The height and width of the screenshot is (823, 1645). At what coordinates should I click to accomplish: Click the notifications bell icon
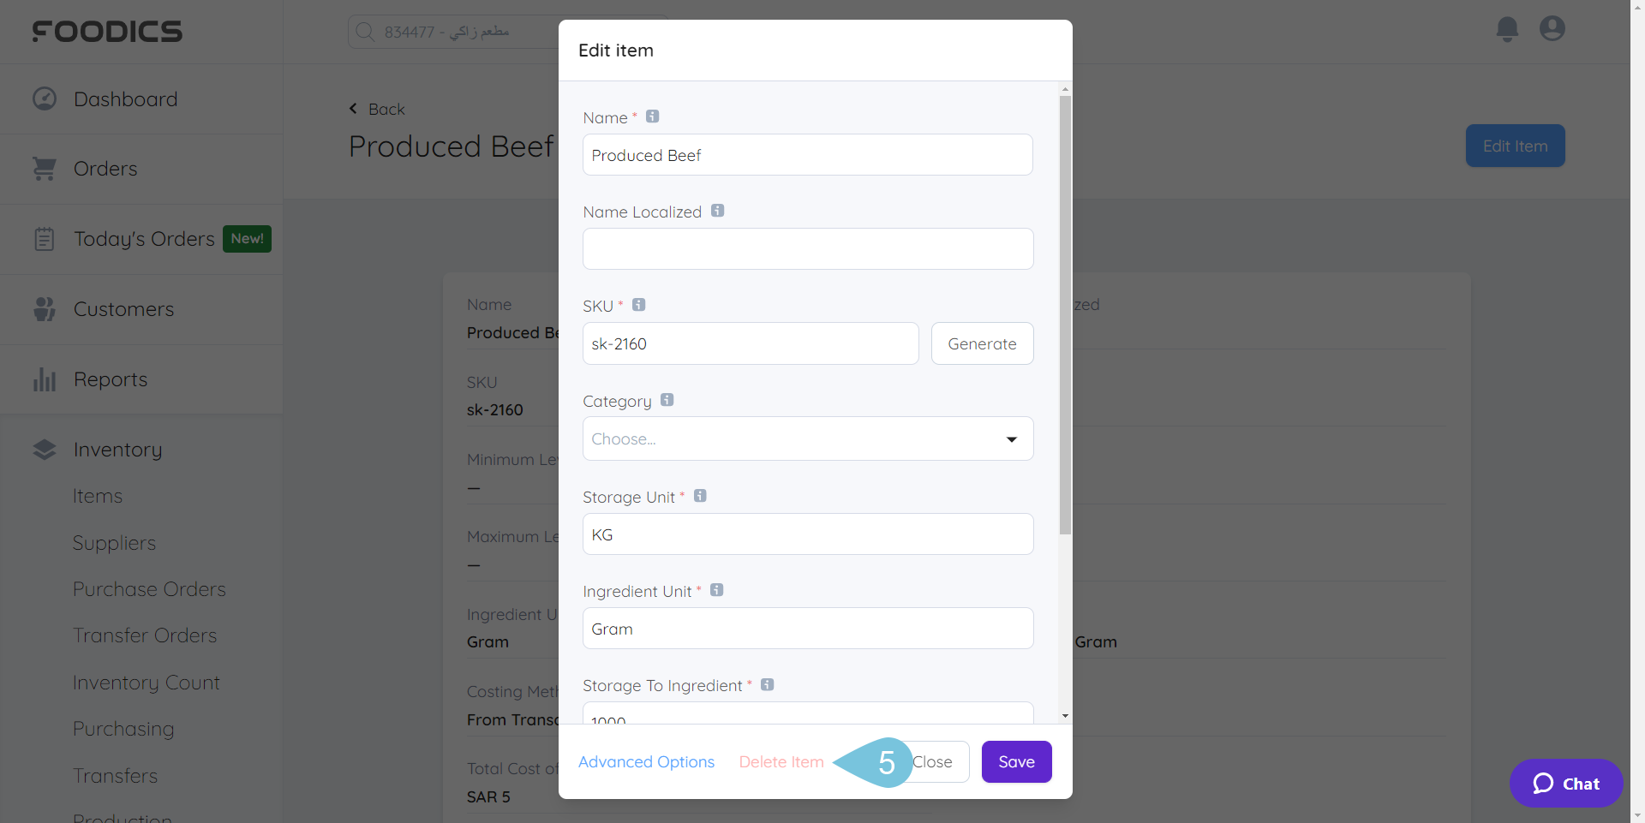pos(1507,29)
